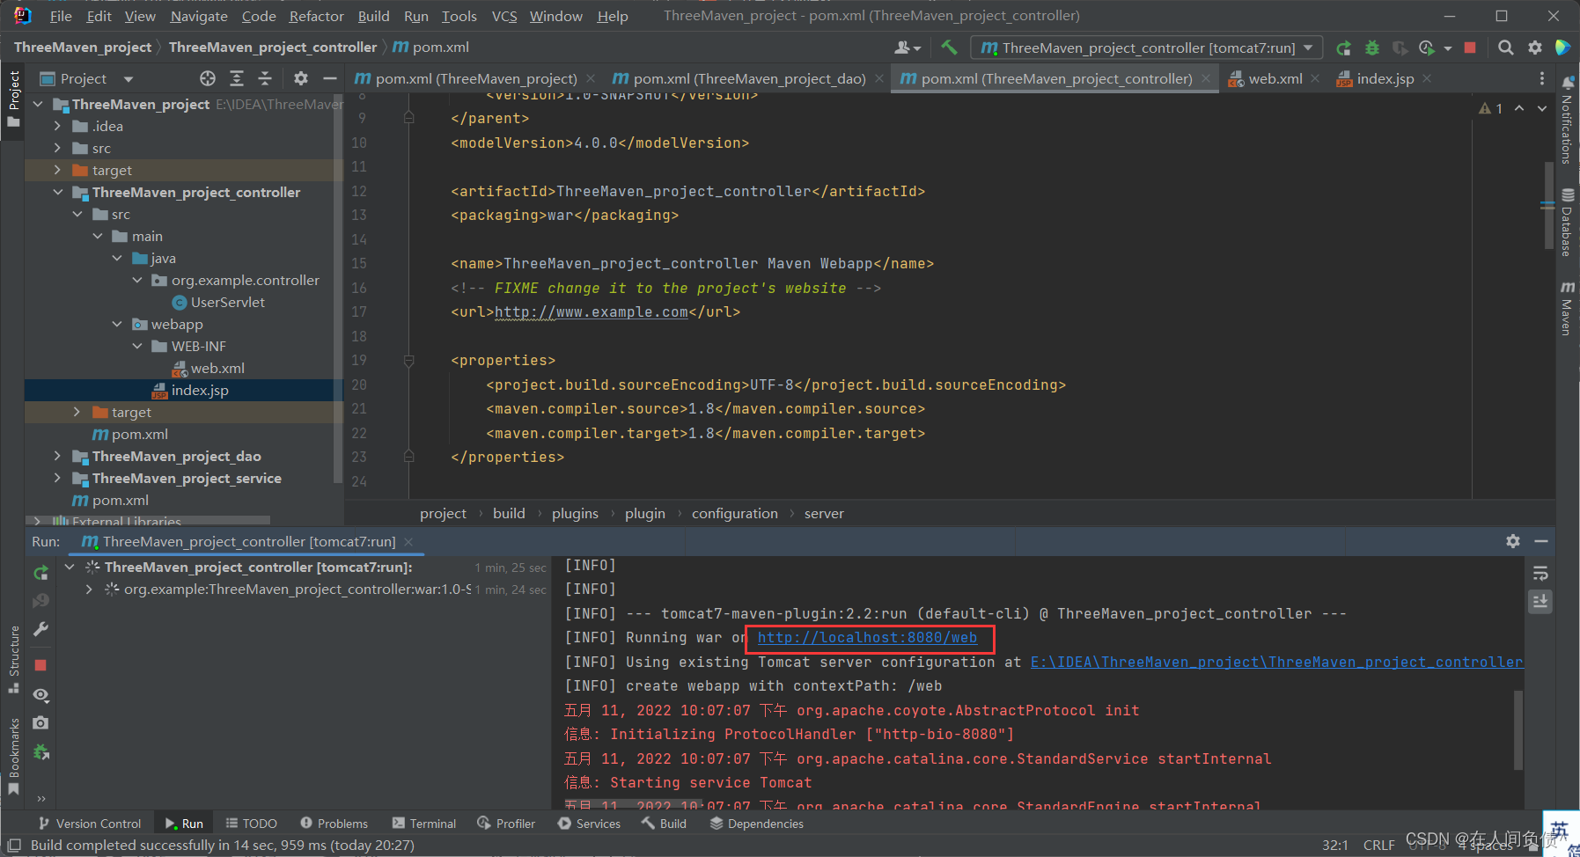Collapse the ThreeMaven_project root node

click(x=38, y=104)
